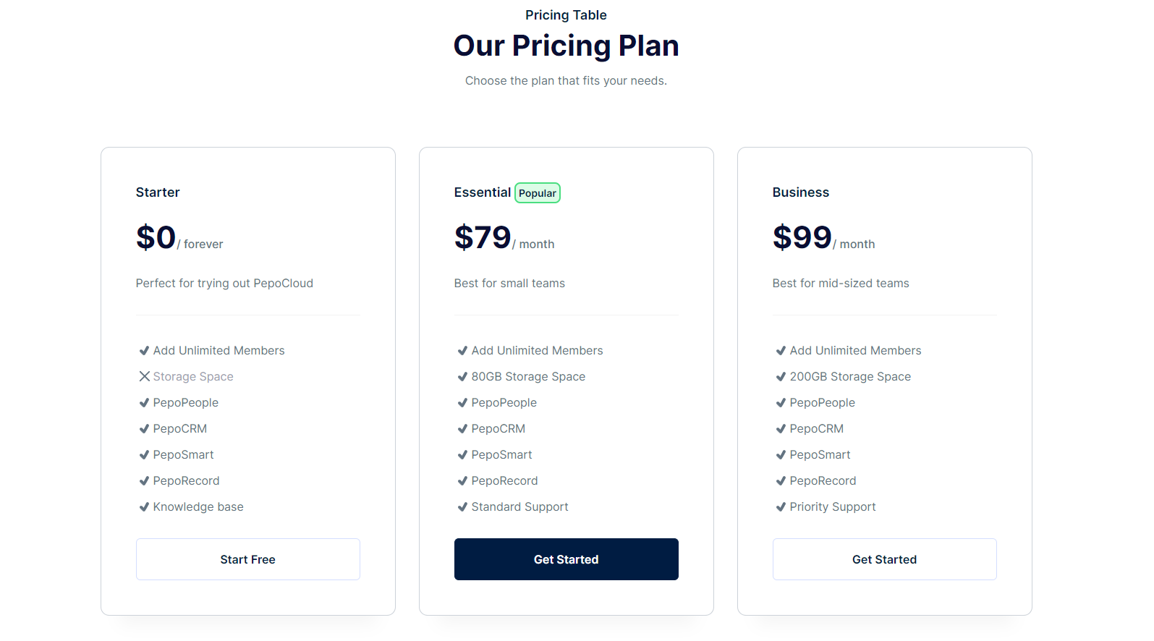Select the checkmark next to Knowledge base
Viewport: 1154px width, 641px height.
coord(144,506)
